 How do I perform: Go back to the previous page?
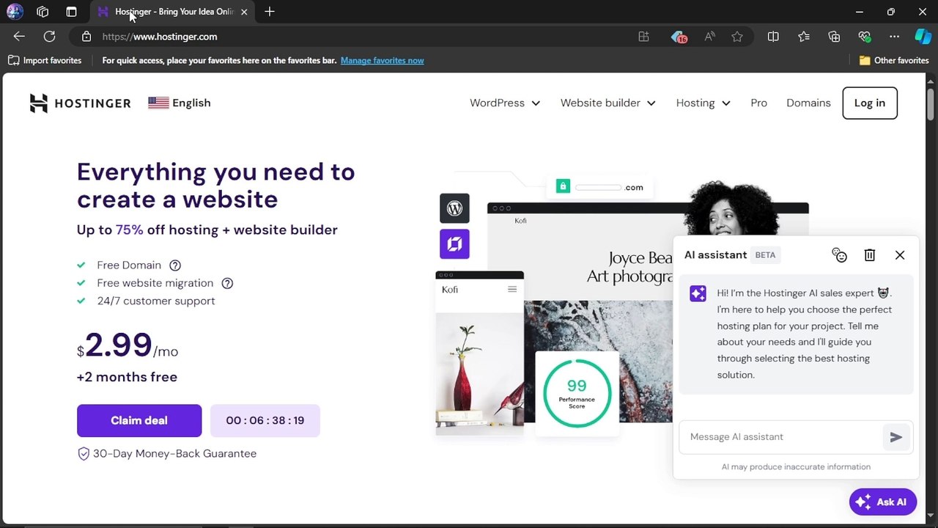point(19,37)
